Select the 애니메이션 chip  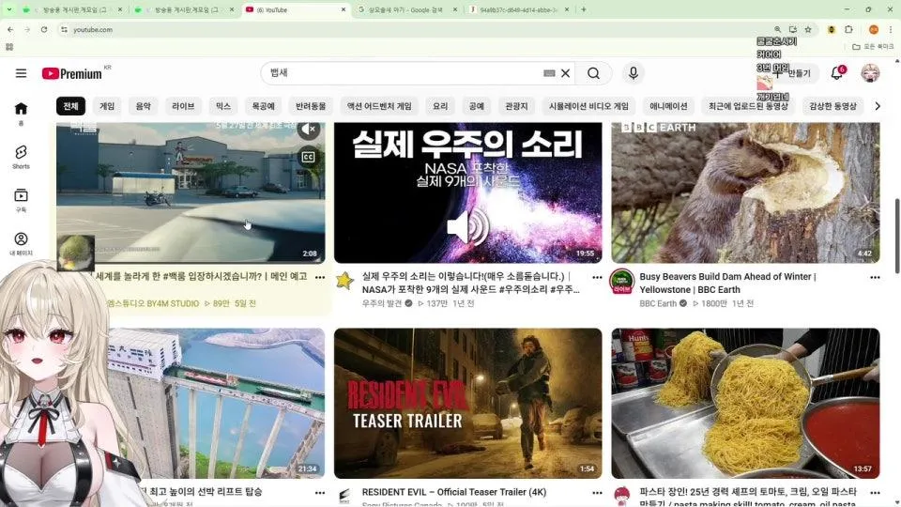[668, 106]
